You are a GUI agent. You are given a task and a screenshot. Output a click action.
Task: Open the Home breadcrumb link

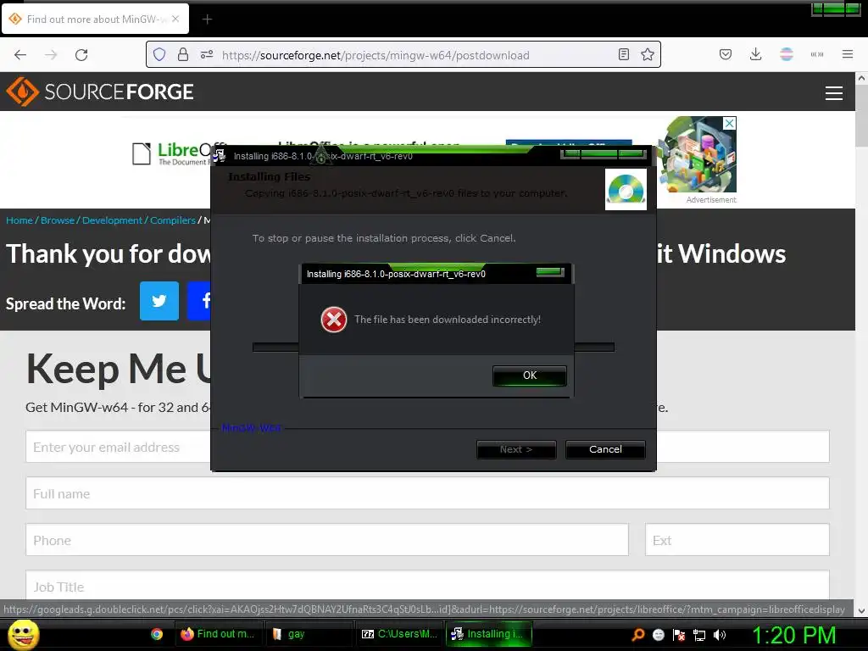(19, 220)
